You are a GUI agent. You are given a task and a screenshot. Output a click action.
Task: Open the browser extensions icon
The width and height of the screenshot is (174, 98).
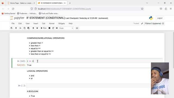166,9
